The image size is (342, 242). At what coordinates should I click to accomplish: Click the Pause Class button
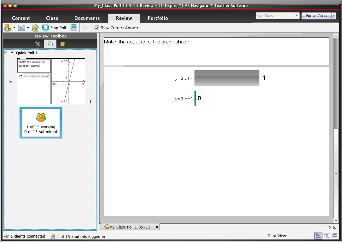click(316, 16)
